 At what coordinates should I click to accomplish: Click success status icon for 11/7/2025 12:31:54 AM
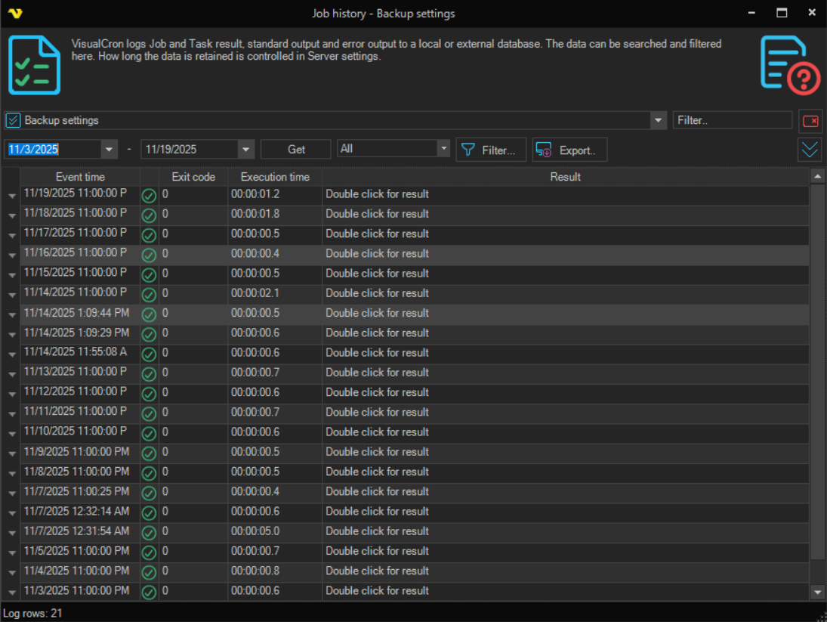[150, 532]
